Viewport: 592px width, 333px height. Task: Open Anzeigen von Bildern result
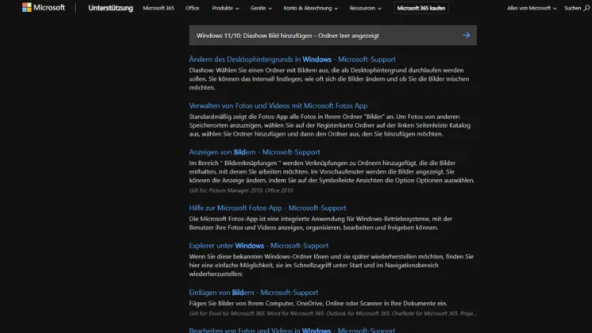pyautogui.click(x=254, y=152)
